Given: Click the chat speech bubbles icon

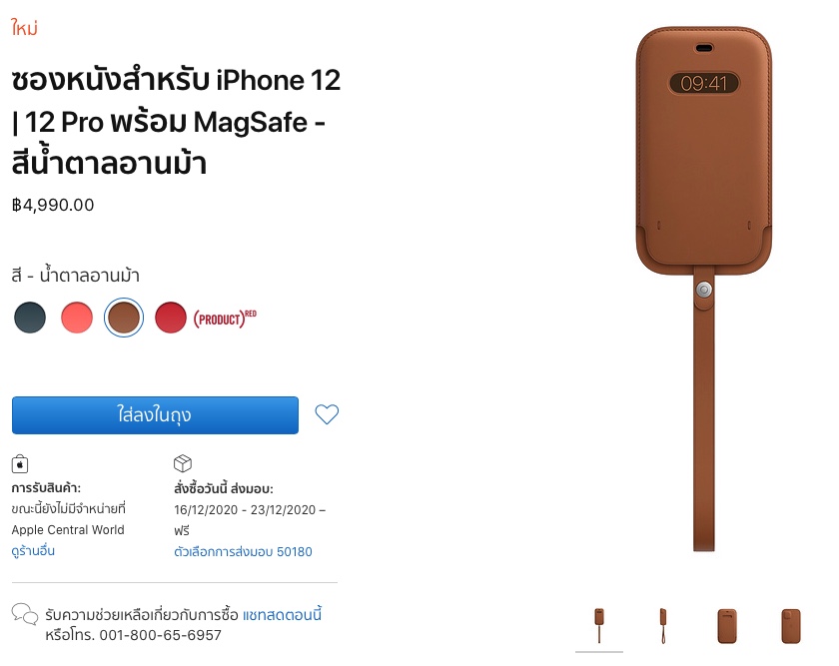Looking at the screenshot, I should point(25,614).
